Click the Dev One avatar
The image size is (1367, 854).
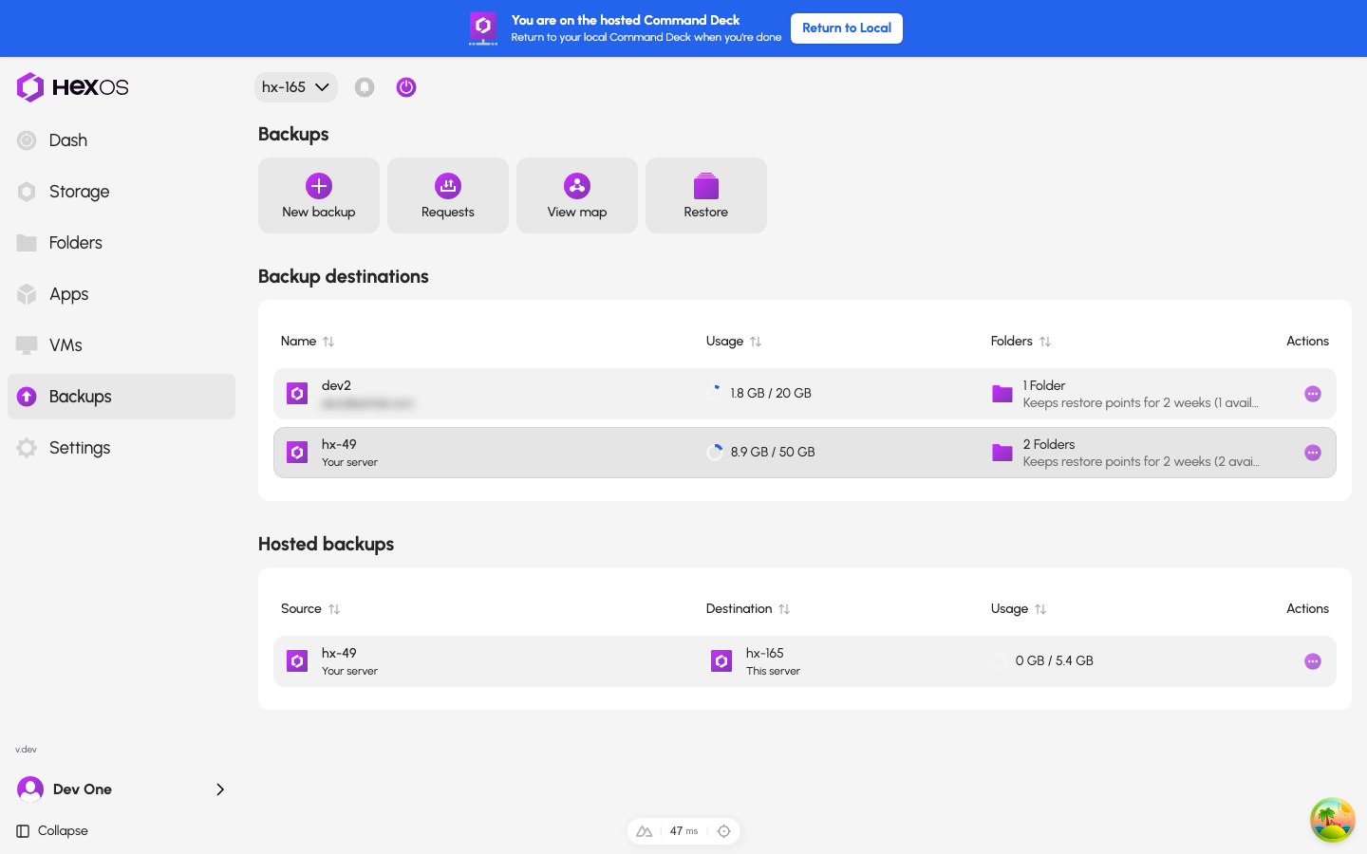(x=30, y=789)
